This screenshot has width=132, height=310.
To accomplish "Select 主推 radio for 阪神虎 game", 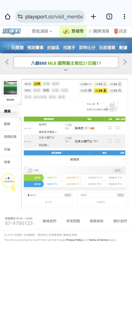I will point(110,128).
